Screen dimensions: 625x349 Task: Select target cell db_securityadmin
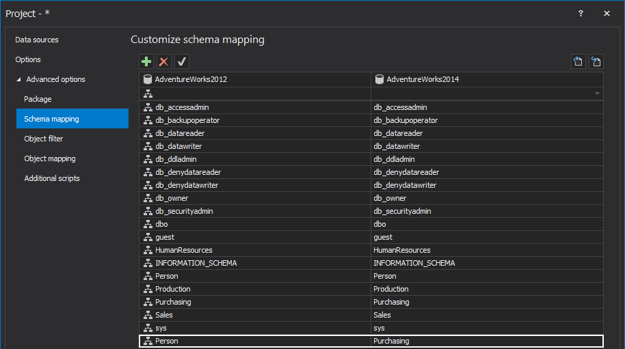[487, 211]
